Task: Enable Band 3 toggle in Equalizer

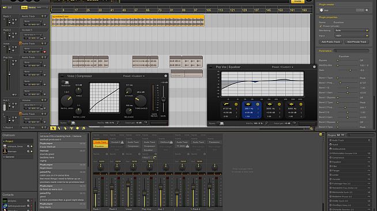Action: 279,104
